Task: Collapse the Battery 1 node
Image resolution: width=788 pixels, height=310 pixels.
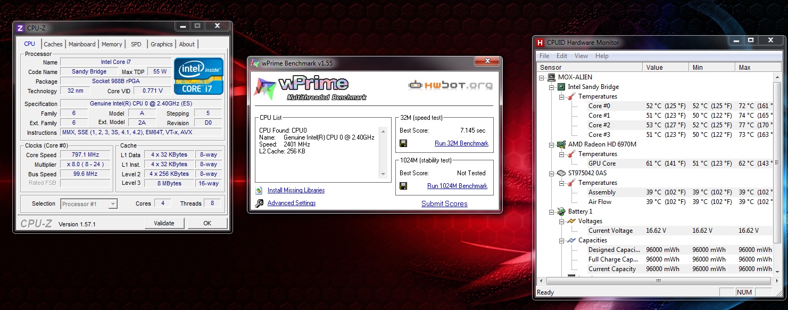Action: (552, 211)
